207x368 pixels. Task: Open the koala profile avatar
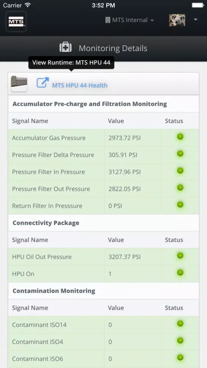pos(177,20)
